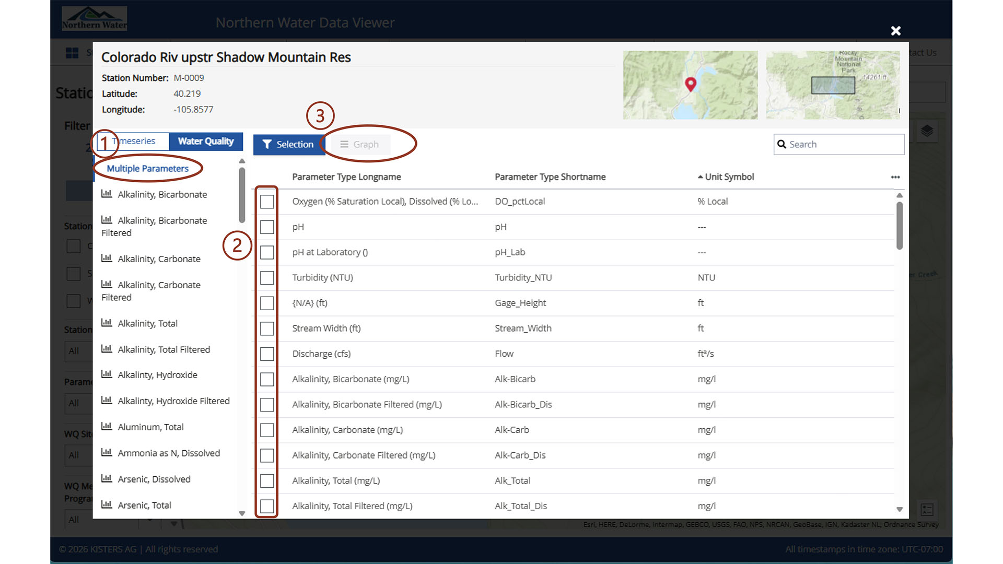The height and width of the screenshot is (564, 1003).
Task: Click chart icon beside Arsenic, Total
Action: click(107, 504)
